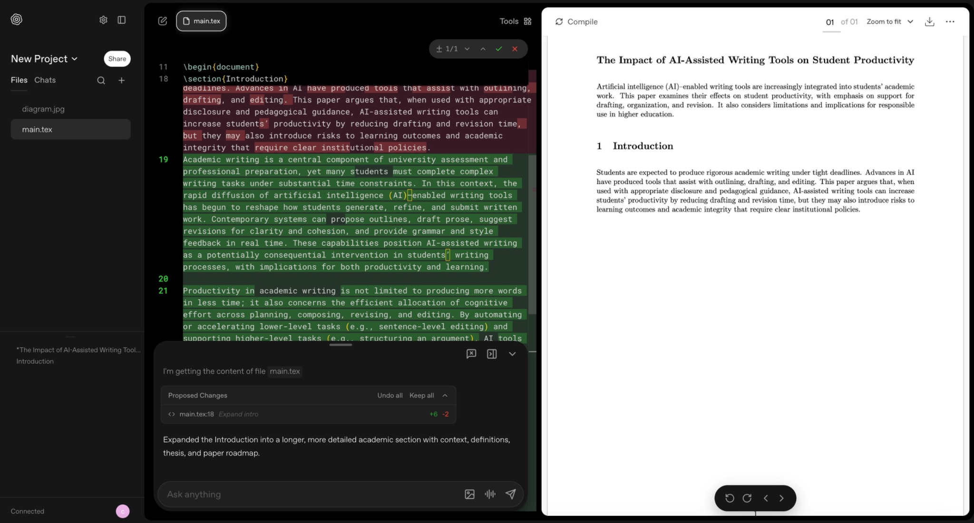Reject the diff change with red X

click(515, 49)
